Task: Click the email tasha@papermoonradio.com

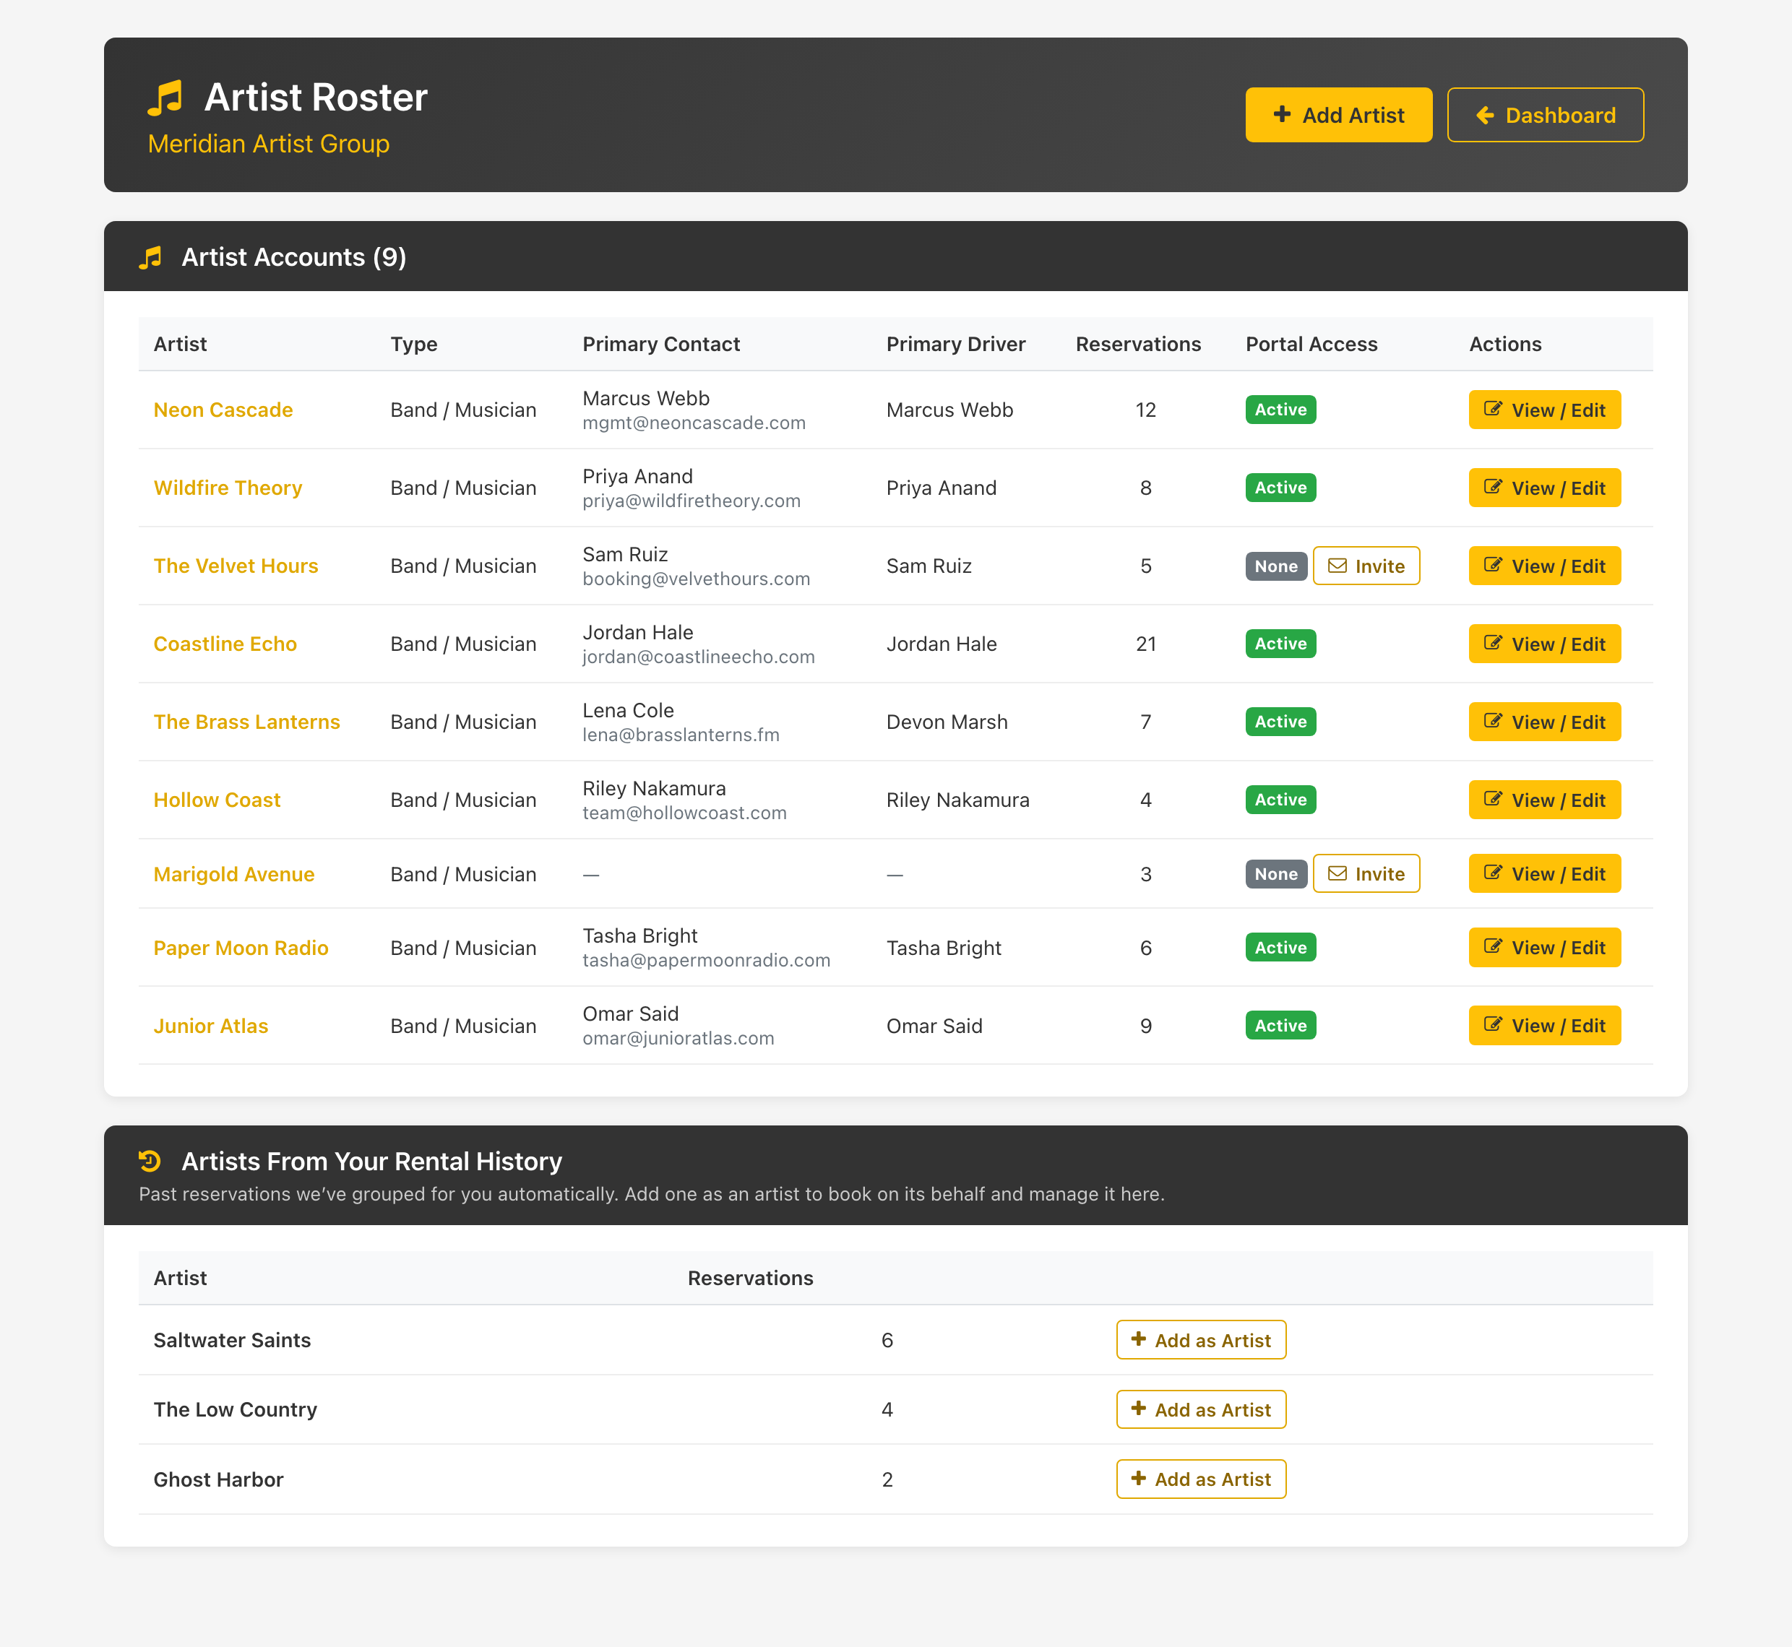Action: tap(706, 961)
